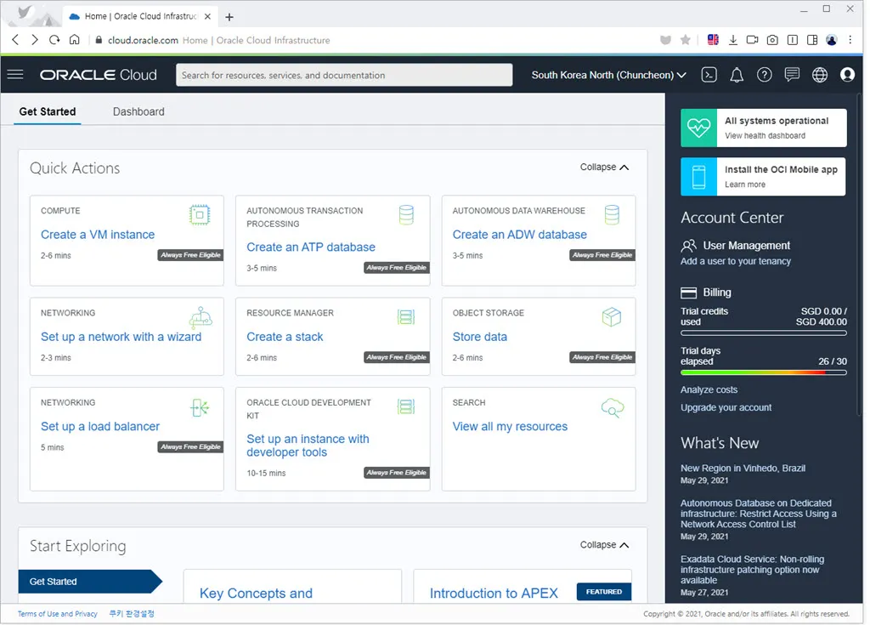Open the hamburger navigation menu

(14, 75)
